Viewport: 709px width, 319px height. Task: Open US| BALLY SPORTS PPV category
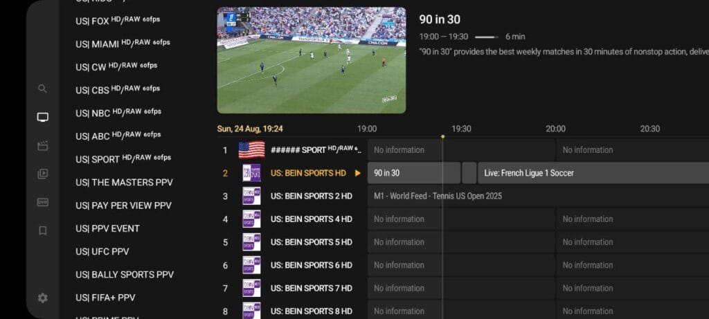(125, 275)
